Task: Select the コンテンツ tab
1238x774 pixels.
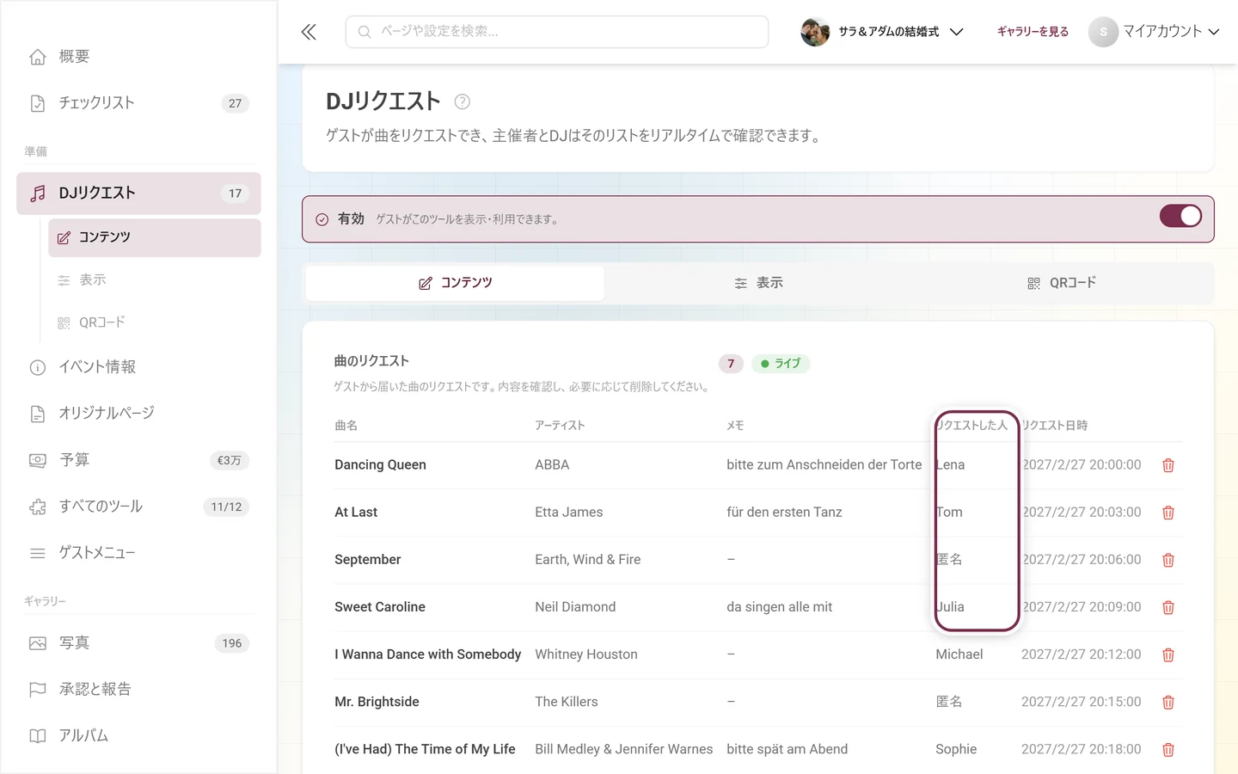Action: tap(455, 283)
